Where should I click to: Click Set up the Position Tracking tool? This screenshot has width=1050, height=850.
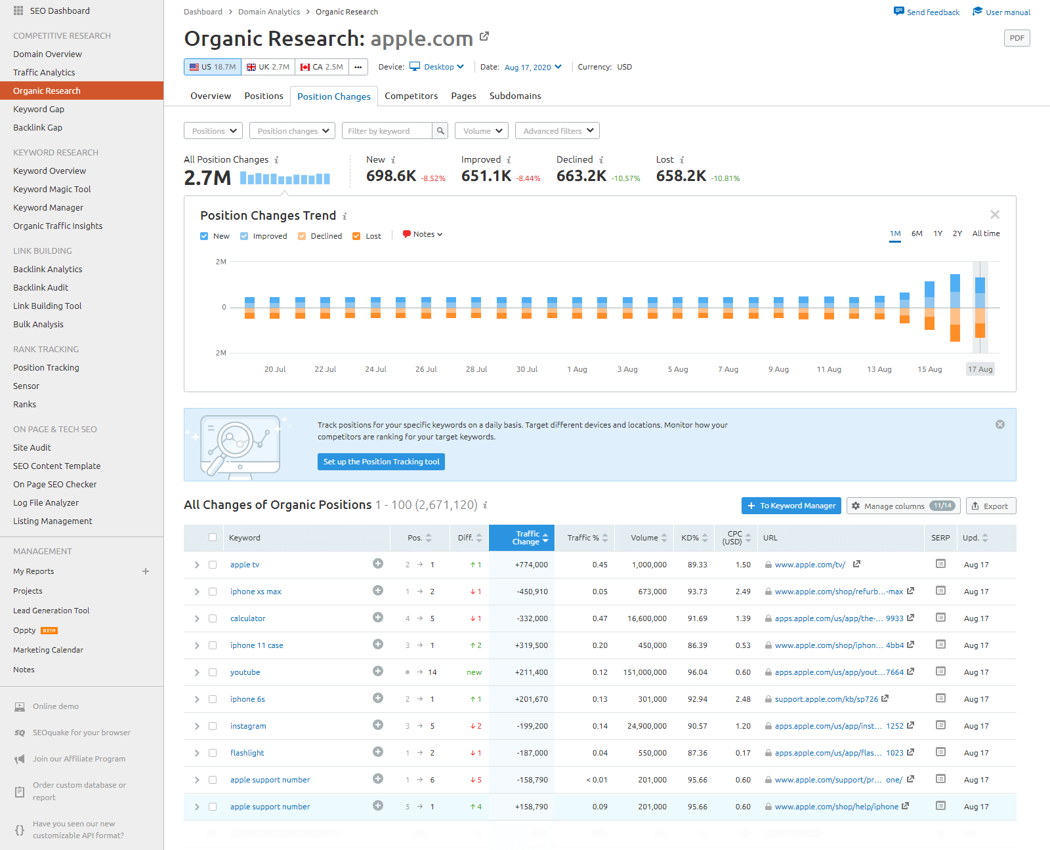[x=381, y=462]
